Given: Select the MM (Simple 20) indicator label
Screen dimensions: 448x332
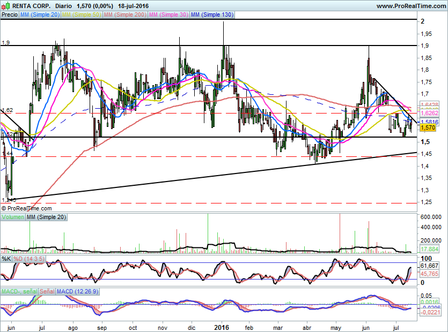Looking at the screenshot, I should 40,15.
